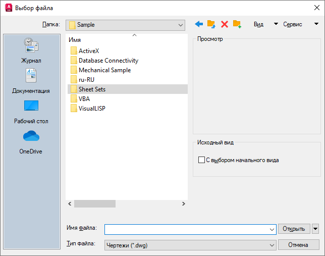
Task: Click the VBA folder icon
Action: [74, 98]
